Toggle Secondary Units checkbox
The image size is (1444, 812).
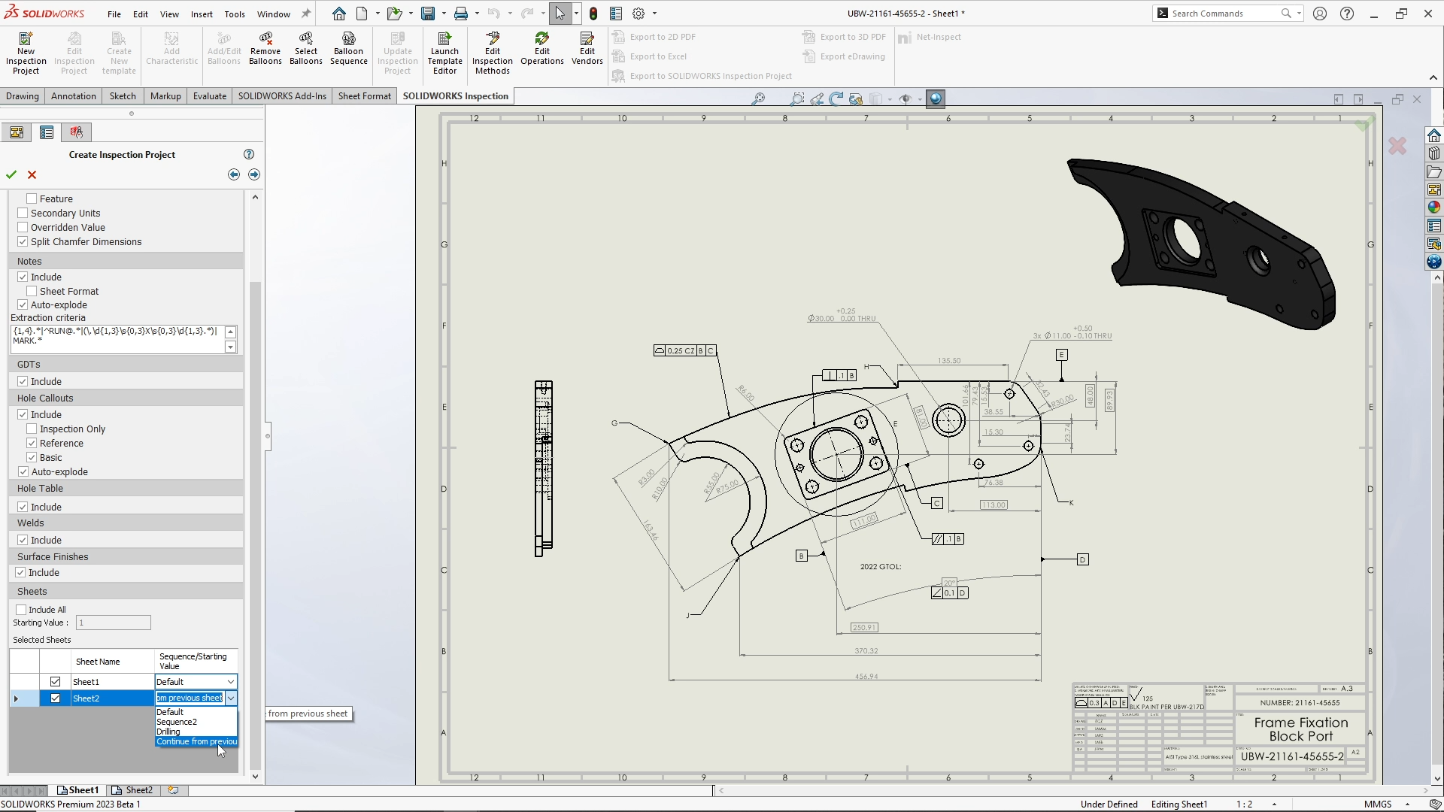tap(23, 213)
